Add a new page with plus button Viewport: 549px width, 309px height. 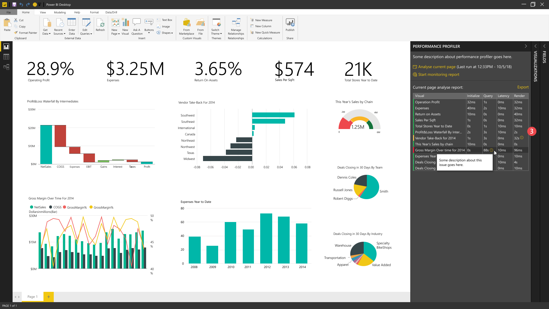[49, 297]
